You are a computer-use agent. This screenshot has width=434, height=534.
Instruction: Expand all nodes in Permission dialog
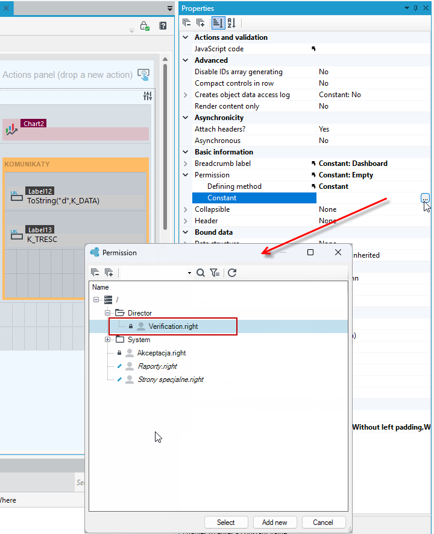click(109, 273)
